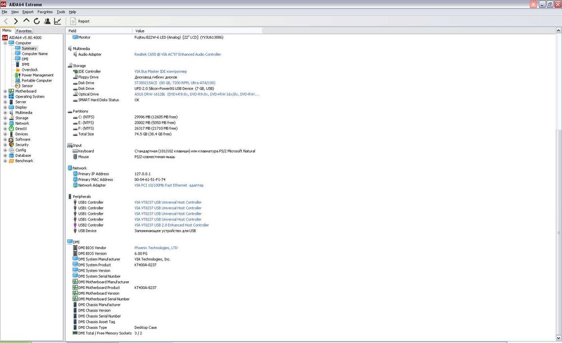Click the Operating System category icon
This screenshot has width=562, height=343.
[11, 97]
